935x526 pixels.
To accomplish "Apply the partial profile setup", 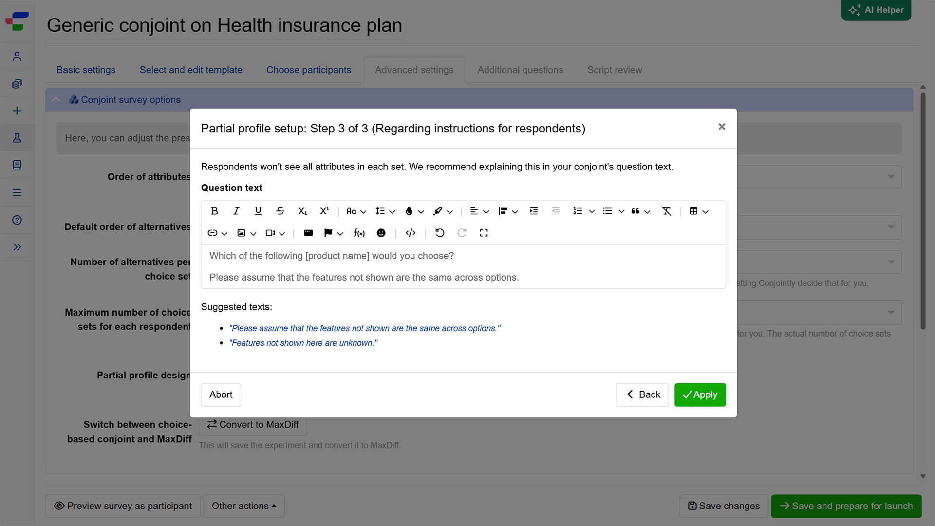I will tap(700, 394).
